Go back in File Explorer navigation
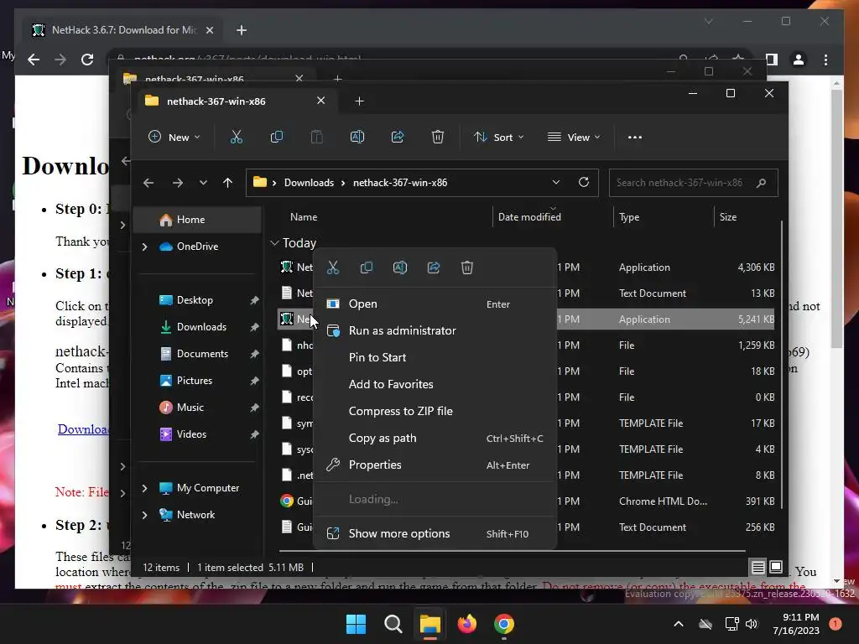Image resolution: width=859 pixels, height=644 pixels. point(148,183)
